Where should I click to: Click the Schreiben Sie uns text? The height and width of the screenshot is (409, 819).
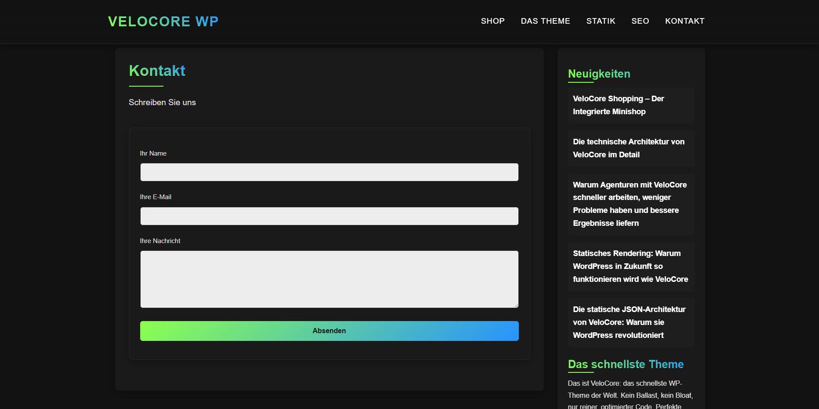point(162,102)
